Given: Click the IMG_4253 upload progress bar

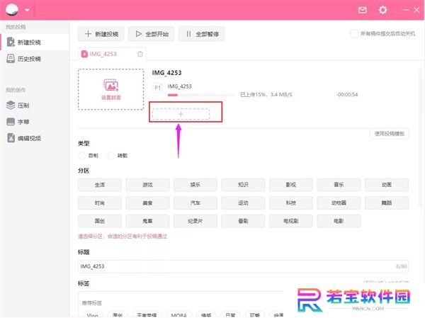Looking at the screenshot, I should click(200, 95).
